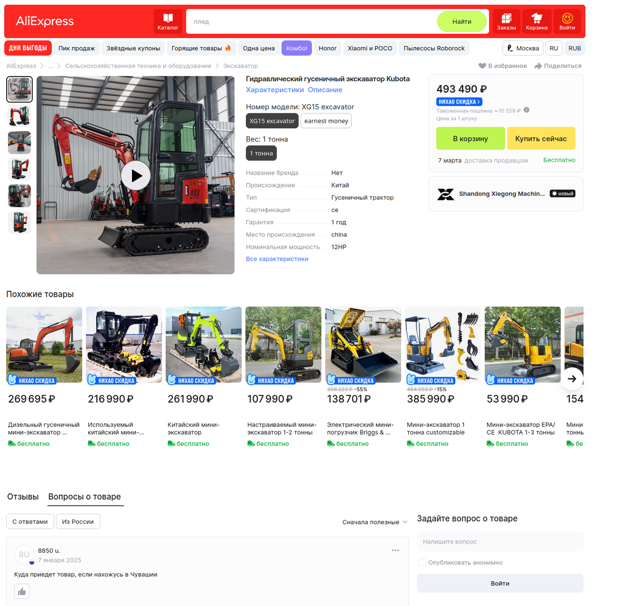Open Одна цена menu item
Viewport: 621px width, 606px height.
click(x=259, y=48)
